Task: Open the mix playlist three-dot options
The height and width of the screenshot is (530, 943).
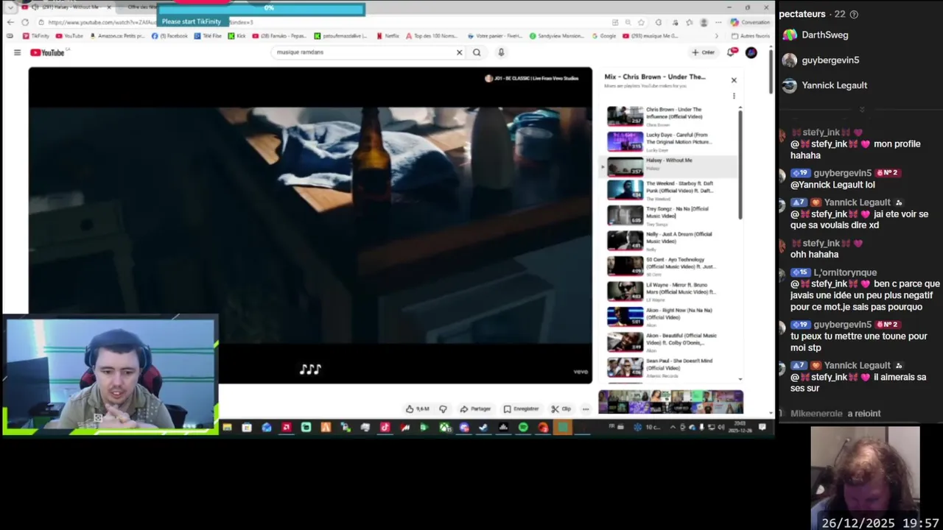Action: tap(734, 96)
